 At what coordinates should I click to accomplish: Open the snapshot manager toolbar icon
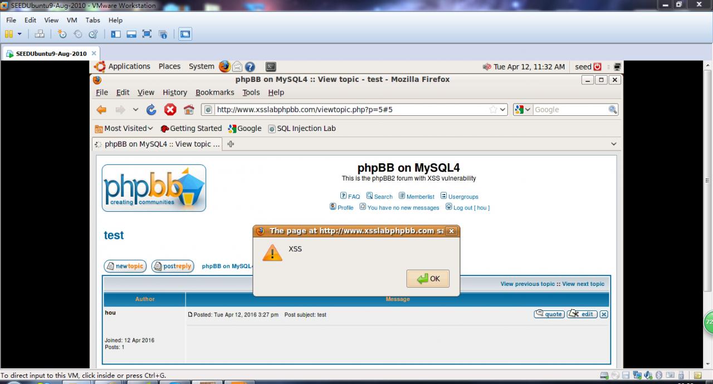pyautogui.click(x=93, y=34)
